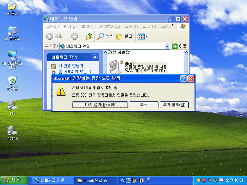247x185 pixels.
Task: Click the 취소 cancel button
Action: tap(144, 105)
